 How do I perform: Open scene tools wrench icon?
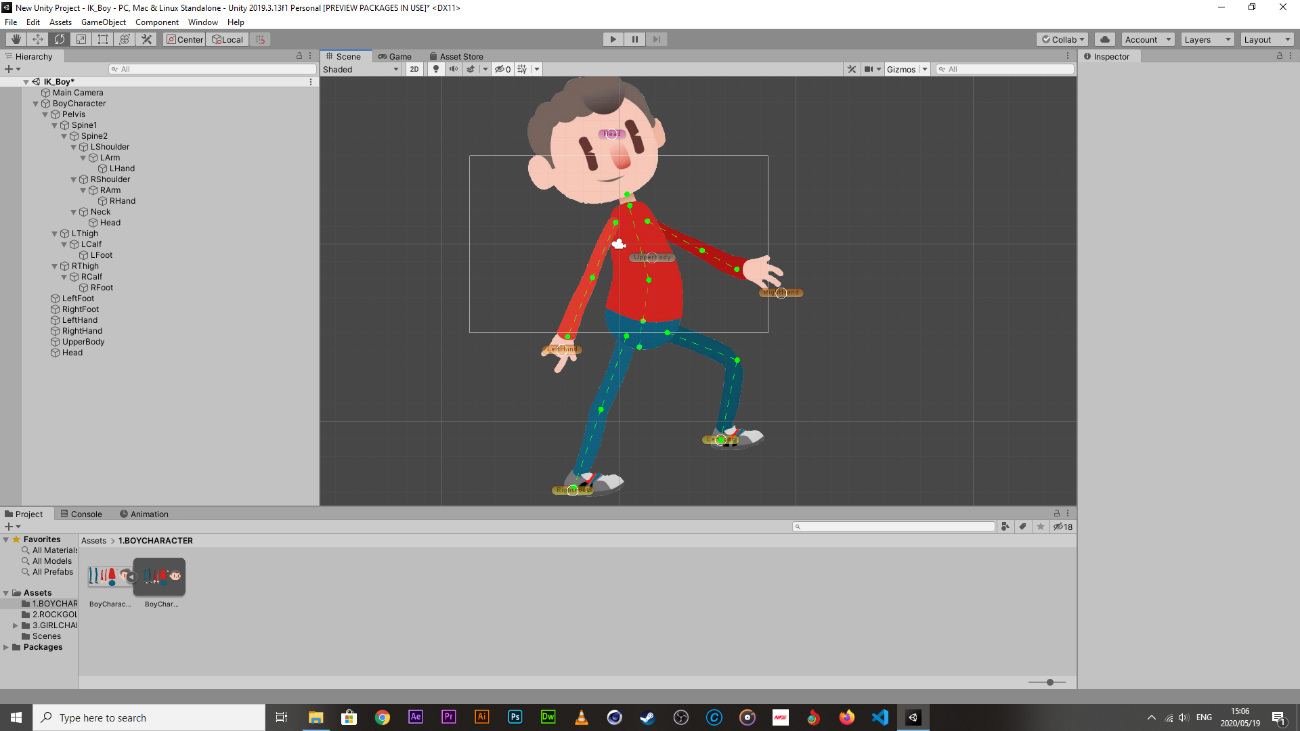[852, 69]
